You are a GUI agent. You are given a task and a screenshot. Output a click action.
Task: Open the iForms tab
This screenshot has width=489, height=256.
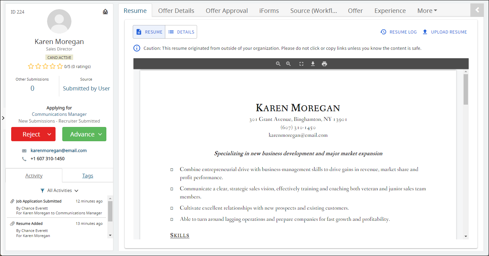(269, 10)
